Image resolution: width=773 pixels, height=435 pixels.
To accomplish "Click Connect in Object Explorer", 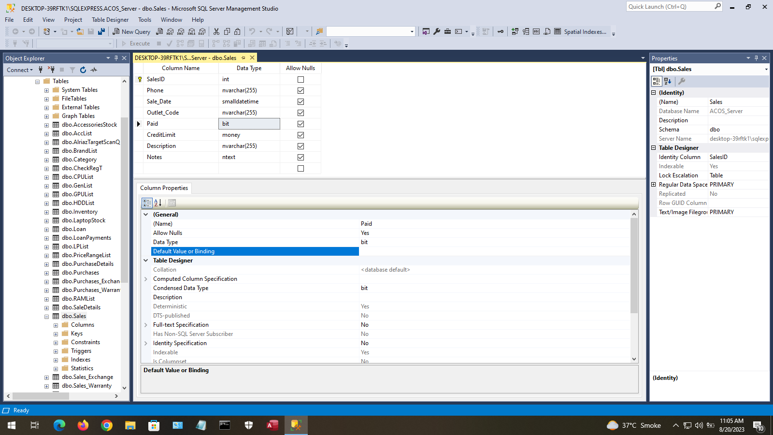I will click(x=18, y=70).
